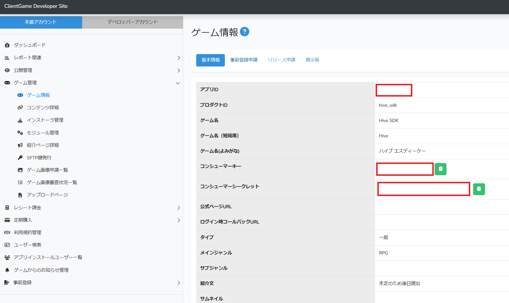Viewport: 509px width, 303px height.
Task: Click the ゲーム管理 gamepad icon
Action: pos(7,83)
